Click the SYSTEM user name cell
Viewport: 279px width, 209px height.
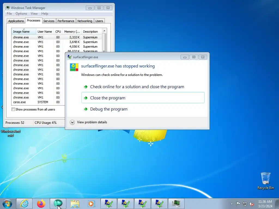point(43,102)
